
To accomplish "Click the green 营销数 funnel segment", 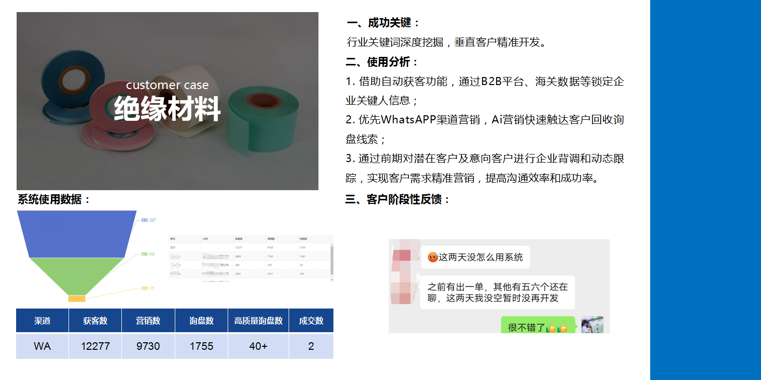I will pos(77,276).
